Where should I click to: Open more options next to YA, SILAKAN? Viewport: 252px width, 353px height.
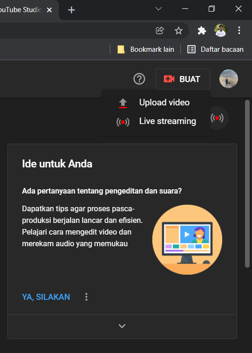[86, 297]
